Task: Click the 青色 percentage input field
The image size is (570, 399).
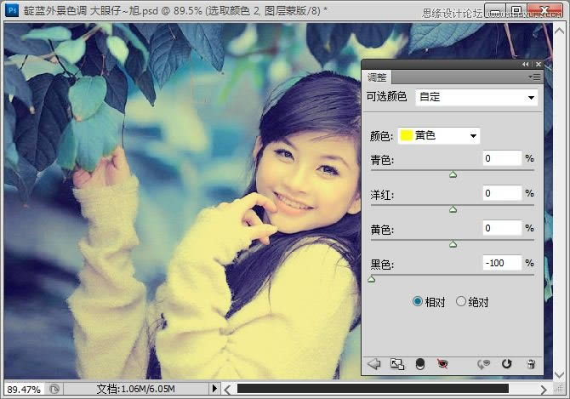Action: coord(502,158)
